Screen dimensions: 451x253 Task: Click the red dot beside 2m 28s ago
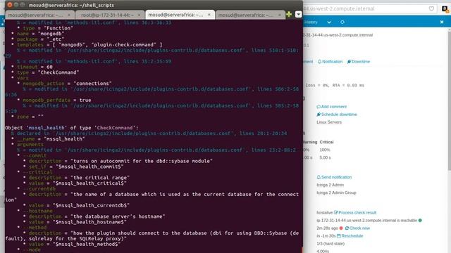point(341,228)
